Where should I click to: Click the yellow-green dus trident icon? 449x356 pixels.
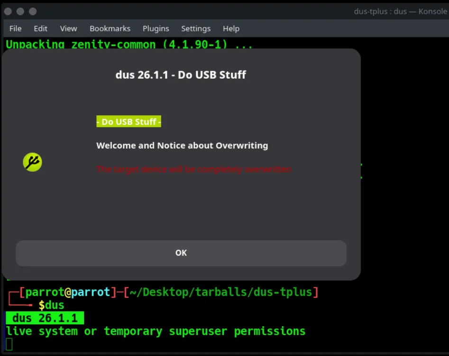click(32, 162)
